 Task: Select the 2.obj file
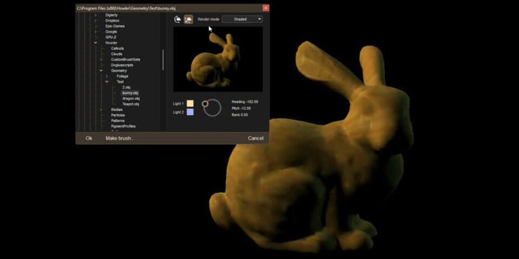pos(127,87)
